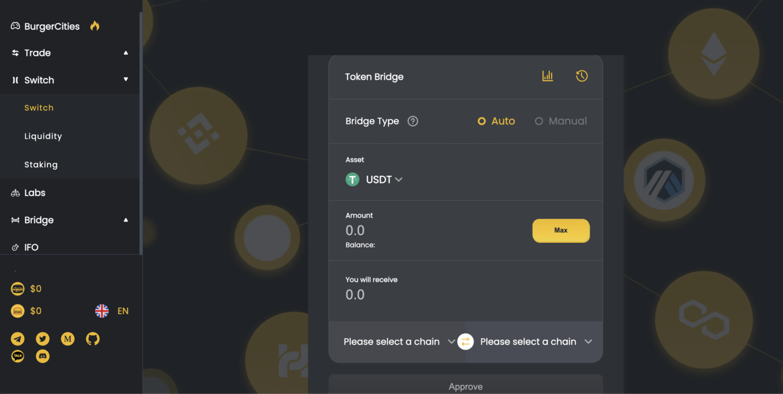Select the Auto bridge type
The width and height of the screenshot is (783, 394).
496,121
